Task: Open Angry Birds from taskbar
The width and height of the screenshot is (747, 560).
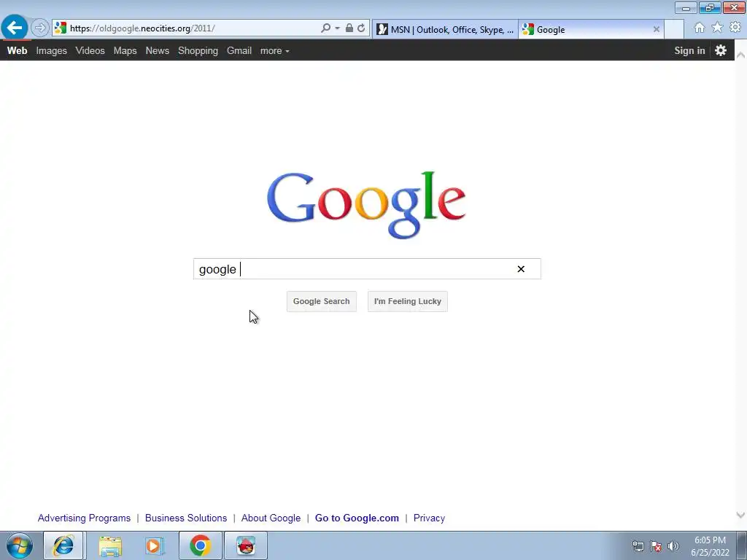Action: point(246,545)
